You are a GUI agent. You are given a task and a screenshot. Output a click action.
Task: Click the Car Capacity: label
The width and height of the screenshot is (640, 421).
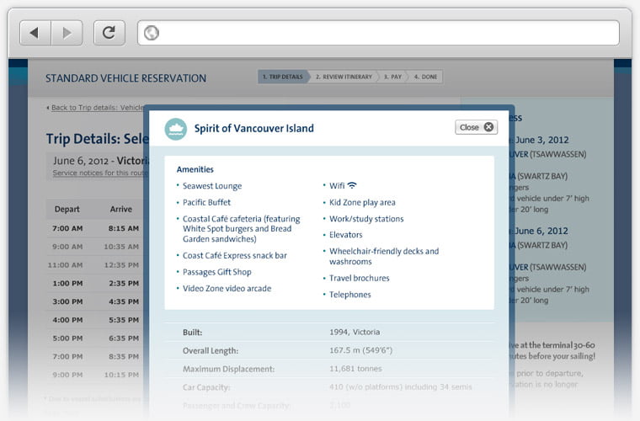point(206,387)
